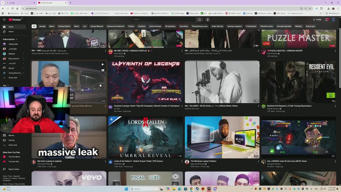This screenshot has height=192, width=341.
Task: Click the PlayStation channel avatar
Action: pyautogui.click(x=111, y=162)
